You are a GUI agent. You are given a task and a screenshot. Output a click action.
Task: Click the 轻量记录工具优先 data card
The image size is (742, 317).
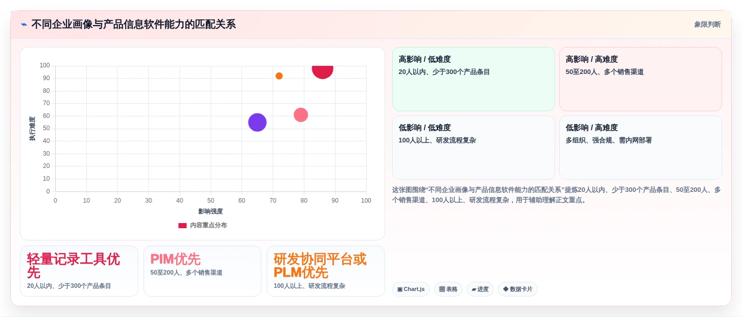pos(79,271)
